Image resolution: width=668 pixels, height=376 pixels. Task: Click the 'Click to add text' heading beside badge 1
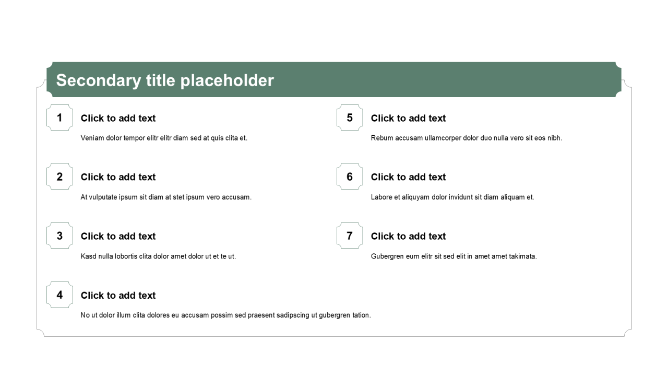click(x=118, y=119)
